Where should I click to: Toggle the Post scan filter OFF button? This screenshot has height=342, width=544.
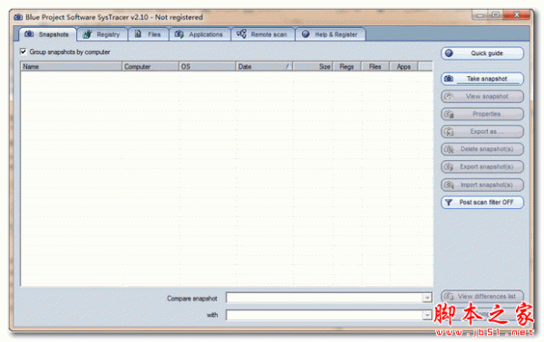(x=482, y=203)
